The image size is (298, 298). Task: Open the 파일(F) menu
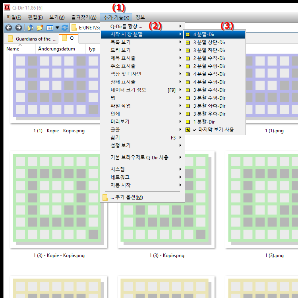click(14, 17)
